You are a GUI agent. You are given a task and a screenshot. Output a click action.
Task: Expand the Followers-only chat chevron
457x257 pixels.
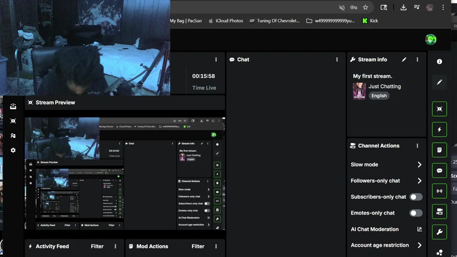coord(420,181)
